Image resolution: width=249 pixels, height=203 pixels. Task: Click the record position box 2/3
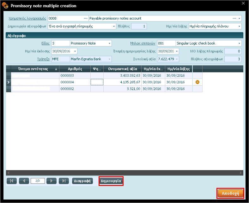38,181
